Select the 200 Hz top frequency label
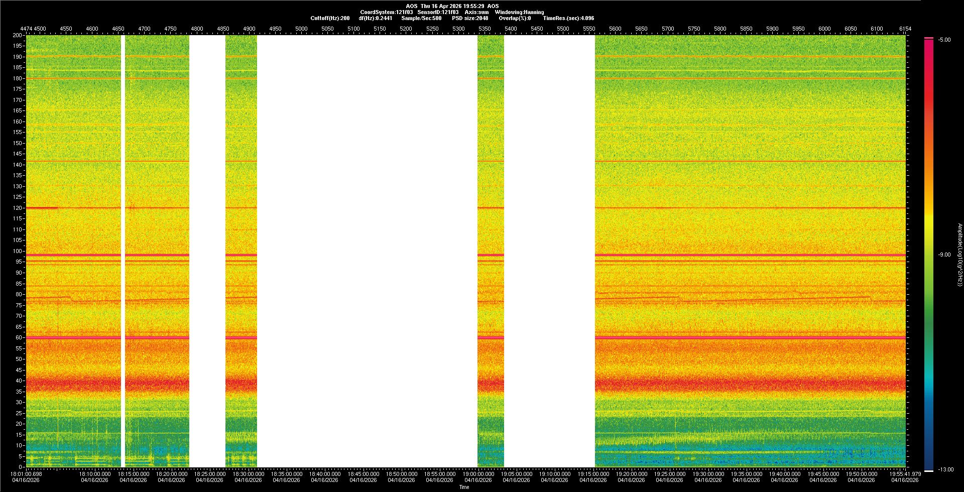The image size is (964, 492). click(x=18, y=35)
